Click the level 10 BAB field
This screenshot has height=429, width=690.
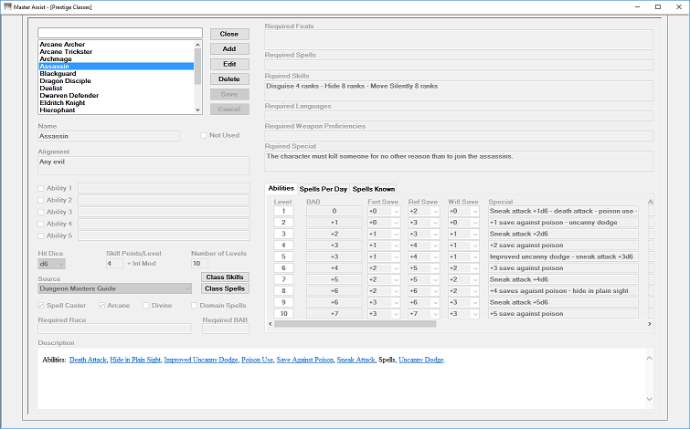point(334,314)
